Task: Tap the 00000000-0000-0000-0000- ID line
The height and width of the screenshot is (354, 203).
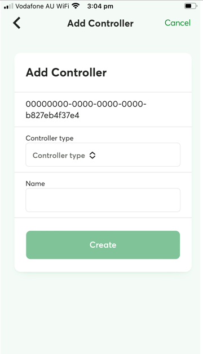Action: 86,104
